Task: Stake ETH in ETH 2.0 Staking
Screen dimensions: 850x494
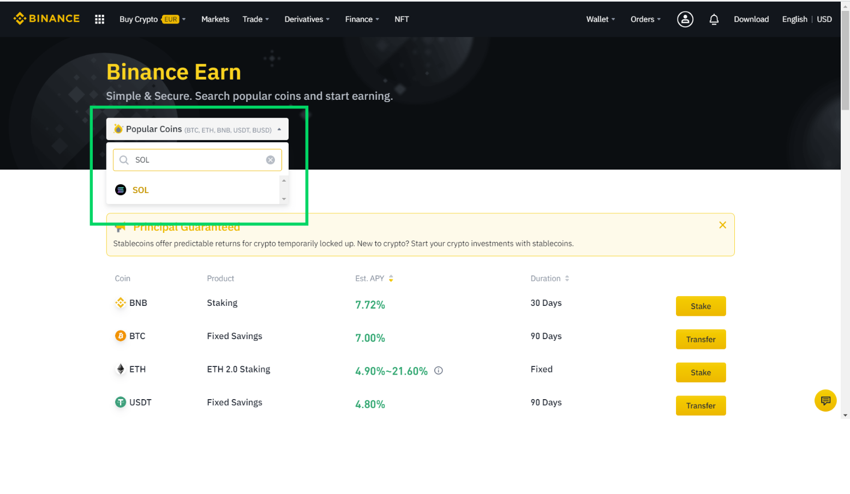Action: [701, 372]
